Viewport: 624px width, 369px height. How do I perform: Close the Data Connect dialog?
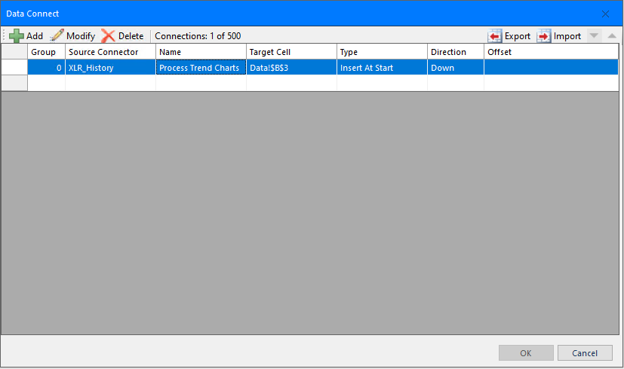[x=605, y=14]
